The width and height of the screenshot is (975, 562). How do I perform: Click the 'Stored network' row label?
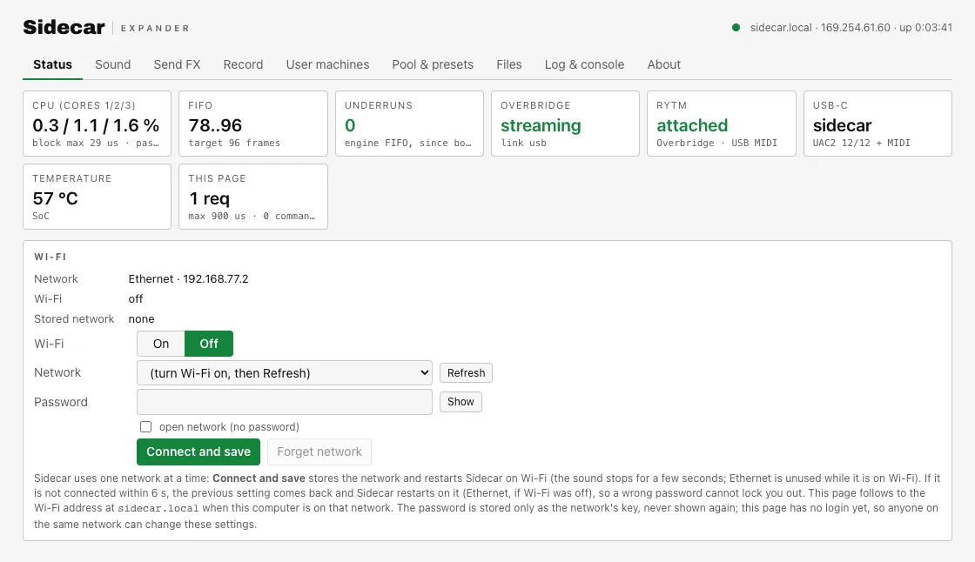pos(74,319)
